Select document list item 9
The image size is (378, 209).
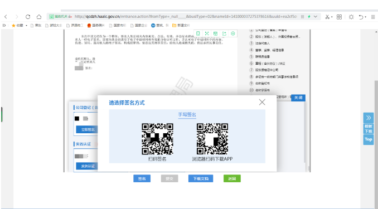[260, 83]
